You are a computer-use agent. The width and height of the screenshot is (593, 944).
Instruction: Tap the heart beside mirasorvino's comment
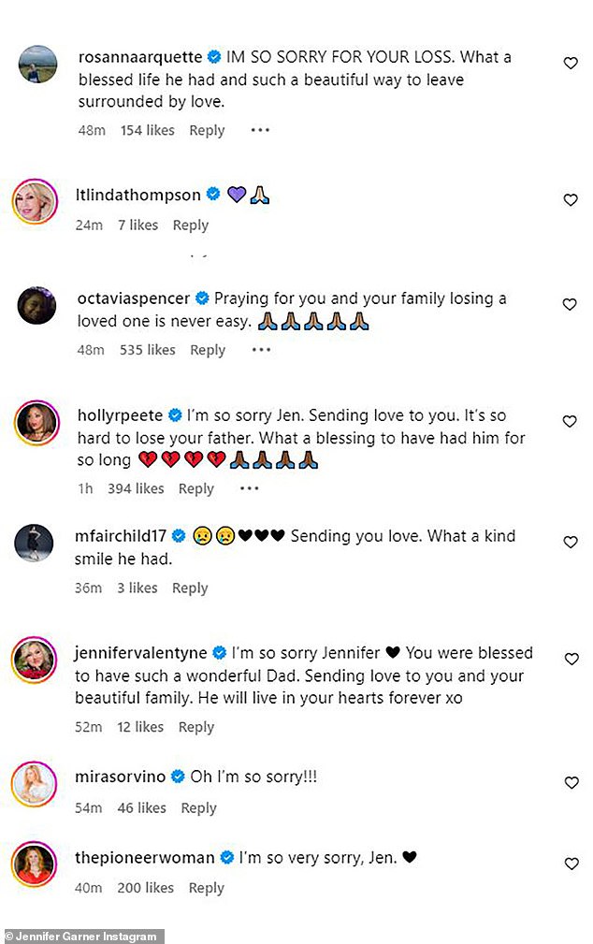[571, 784]
